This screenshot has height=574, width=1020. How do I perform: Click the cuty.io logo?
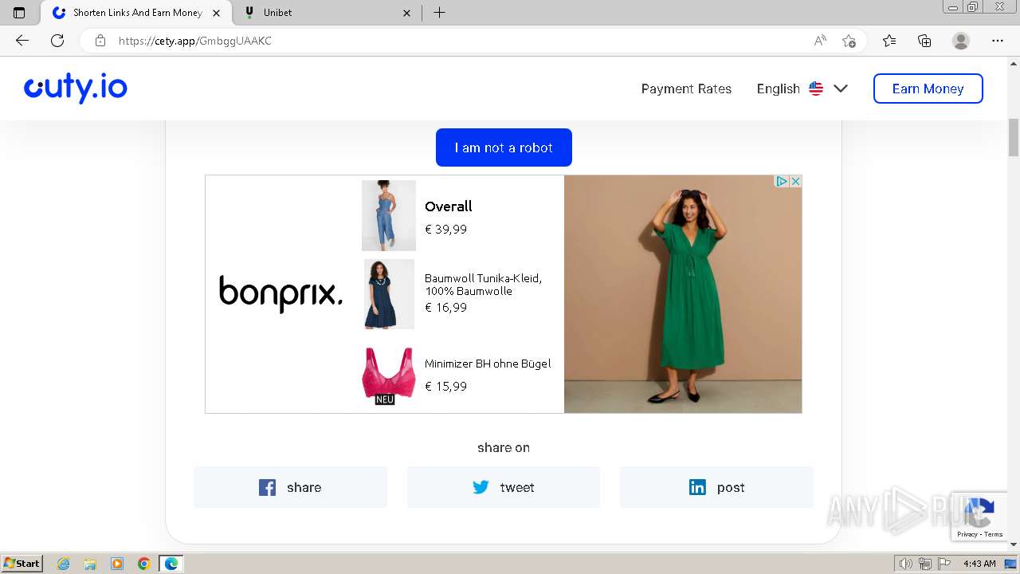pyautogui.click(x=76, y=88)
